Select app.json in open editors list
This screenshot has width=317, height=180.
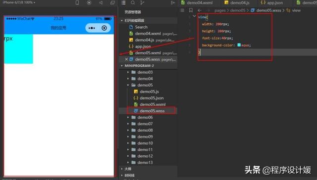[x=148, y=46]
